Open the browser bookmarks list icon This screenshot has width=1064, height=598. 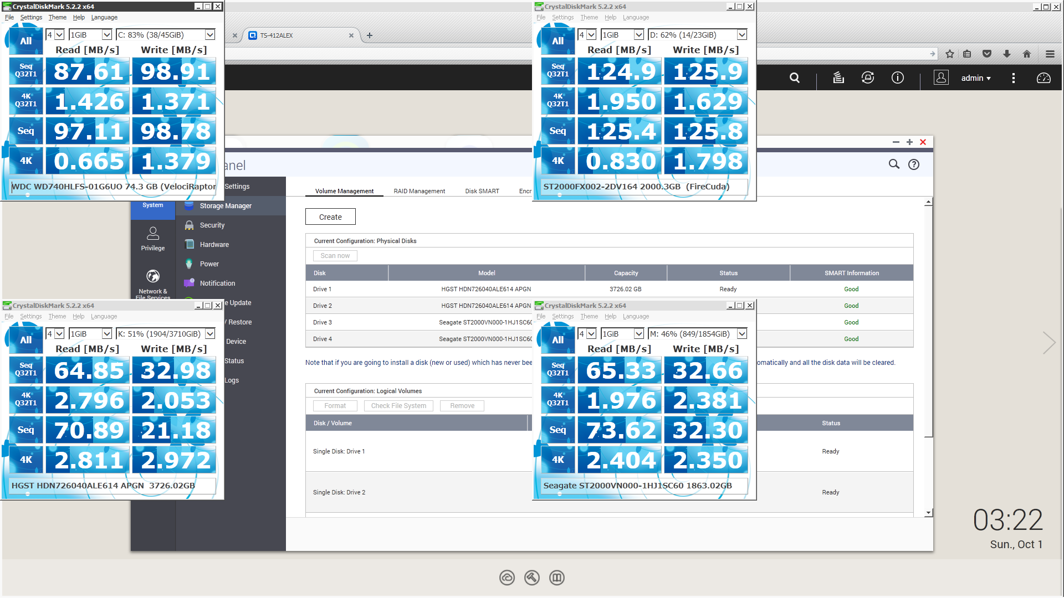(967, 54)
